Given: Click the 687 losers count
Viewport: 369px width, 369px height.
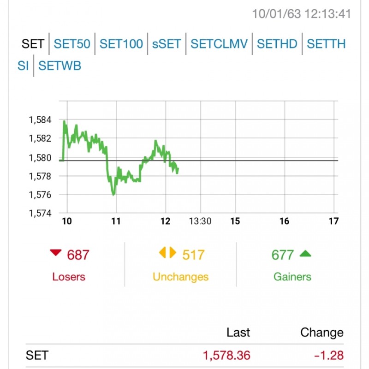Looking at the screenshot, I should (78, 255).
